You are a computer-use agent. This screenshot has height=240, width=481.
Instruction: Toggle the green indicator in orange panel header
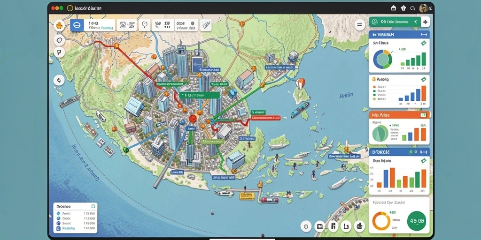424,115
